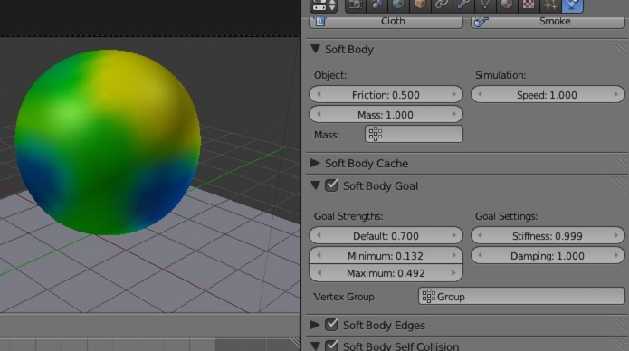This screenshot has width=629, height=351.
Task: Click the Speed 1.000 field
Action: pyautogui.click(x=548, y=95)
